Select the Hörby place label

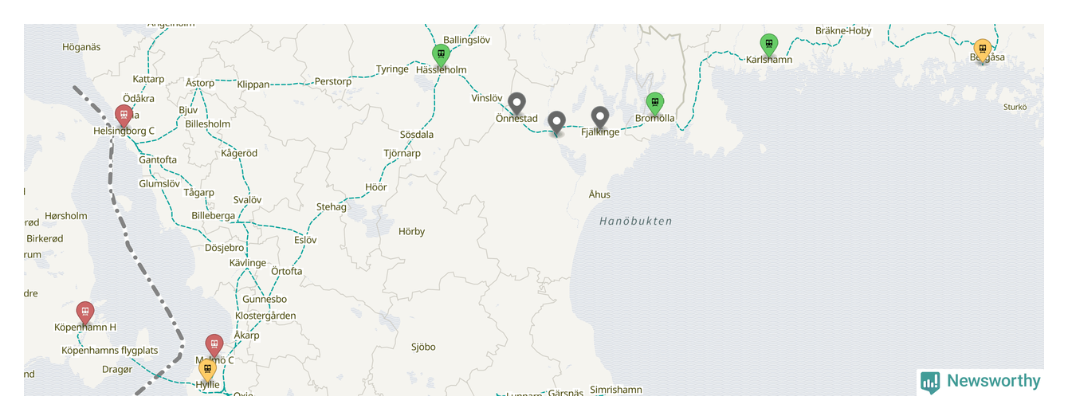coord(412,232)
